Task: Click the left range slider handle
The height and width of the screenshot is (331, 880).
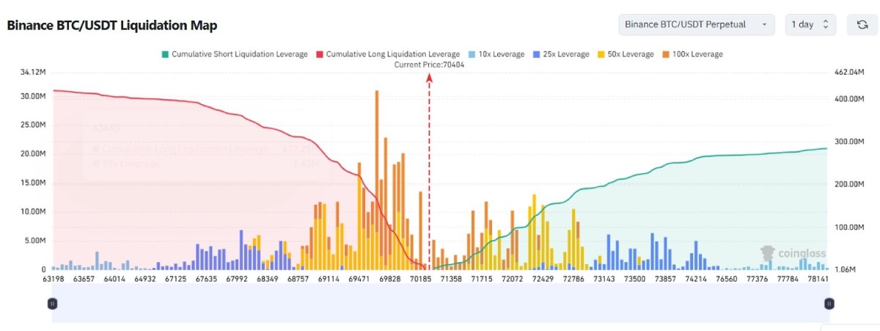Action: coord(52,302)
